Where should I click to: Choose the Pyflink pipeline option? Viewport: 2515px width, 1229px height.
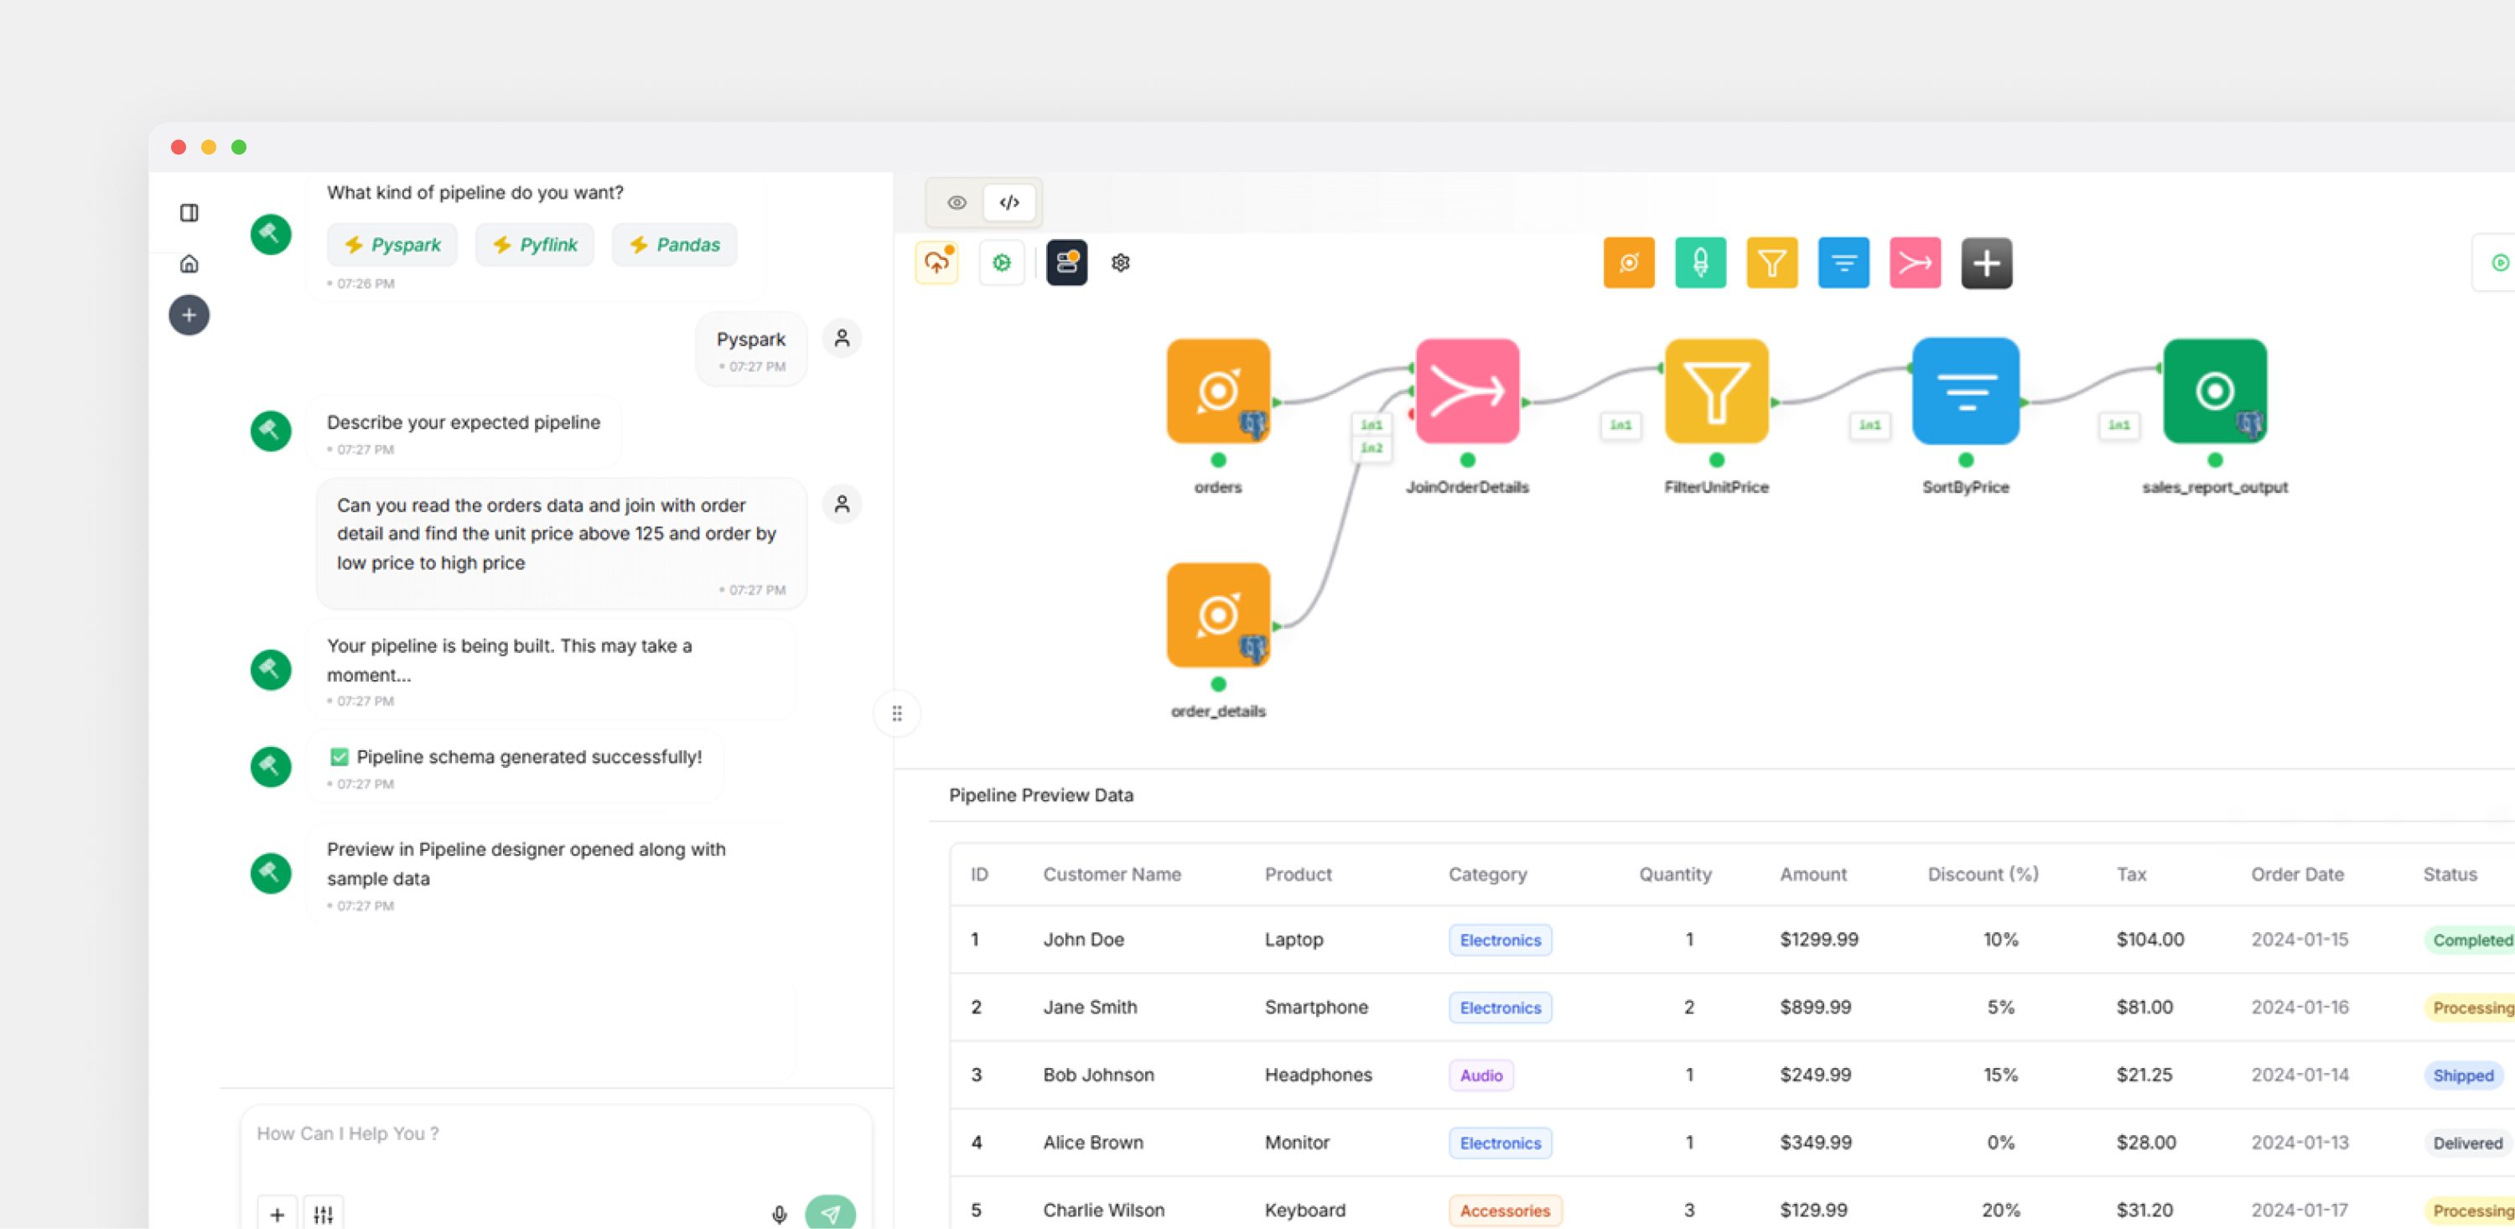click(534, 245)
